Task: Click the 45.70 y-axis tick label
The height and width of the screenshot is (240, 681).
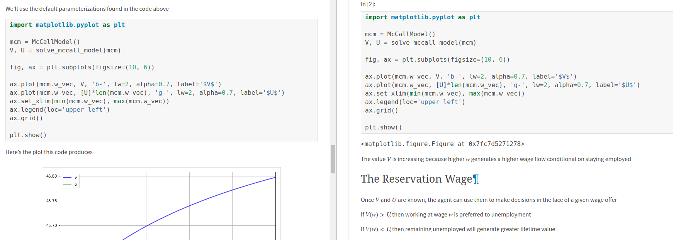Action: point(51,226)
